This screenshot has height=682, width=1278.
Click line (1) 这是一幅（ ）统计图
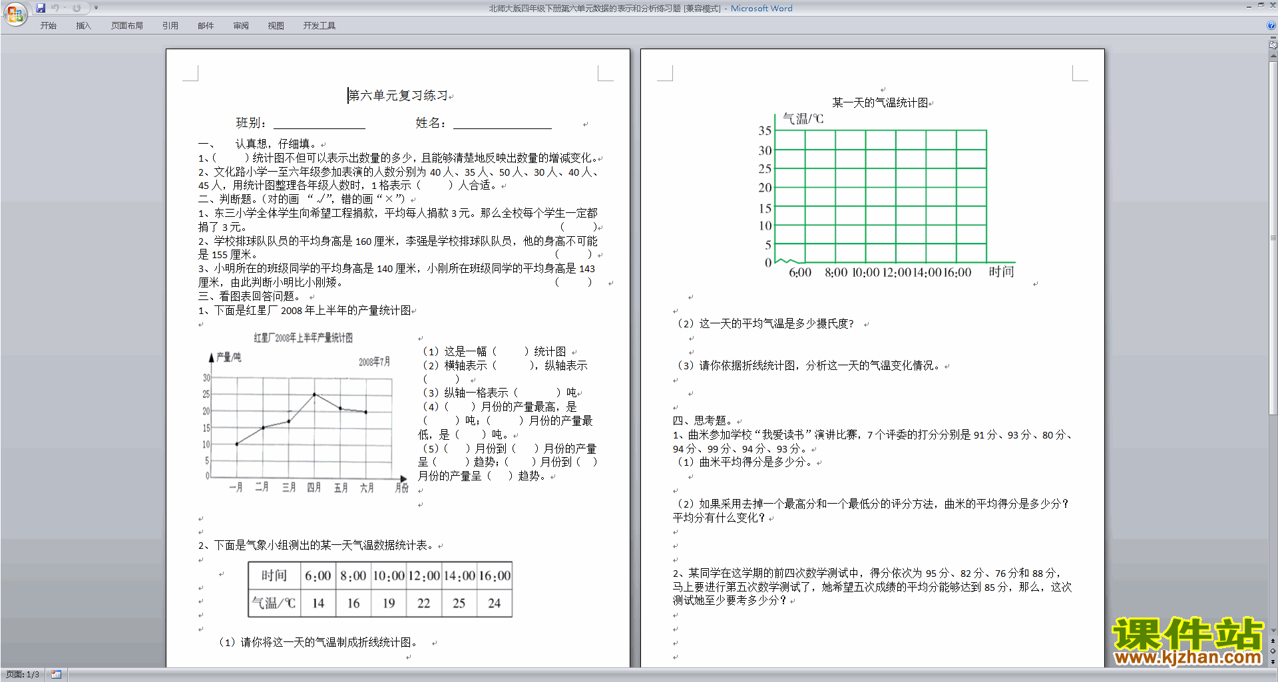tap(495, 352)
